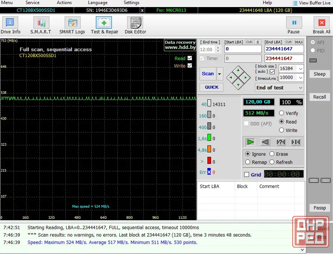Choose the Erase error action
The image size is (333, 254).
click(x=272, y=154)
